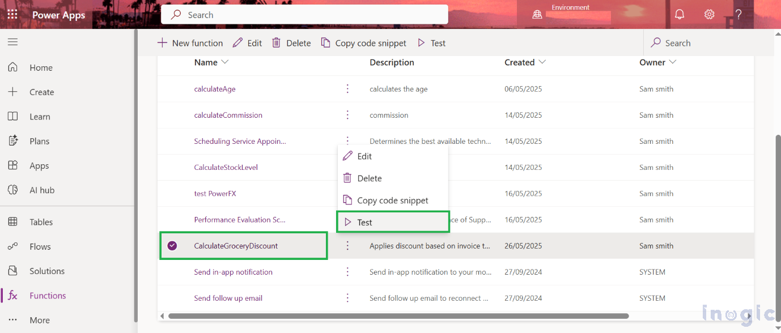Image resolution: width=781 pixels, height=333 pixels.
Task: Open the CalculateGroceryDiscount function
Action: (x=236, y=246)
